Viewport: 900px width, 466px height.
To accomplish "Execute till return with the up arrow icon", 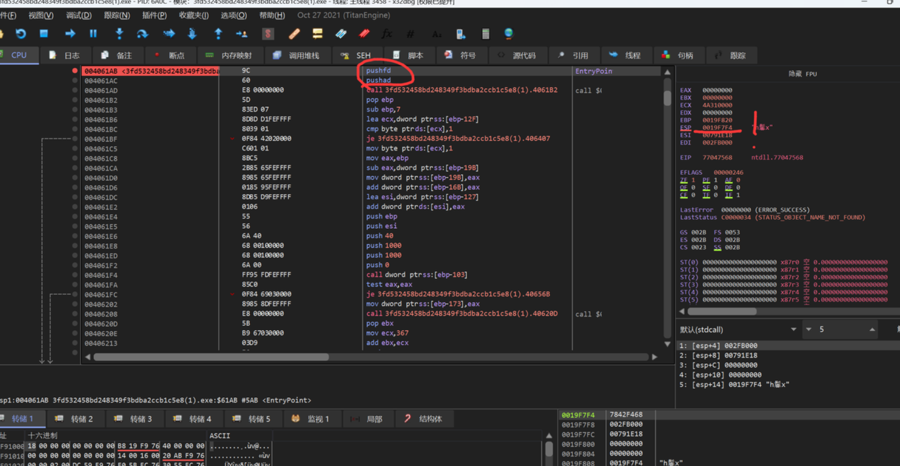I will point(218,33).
